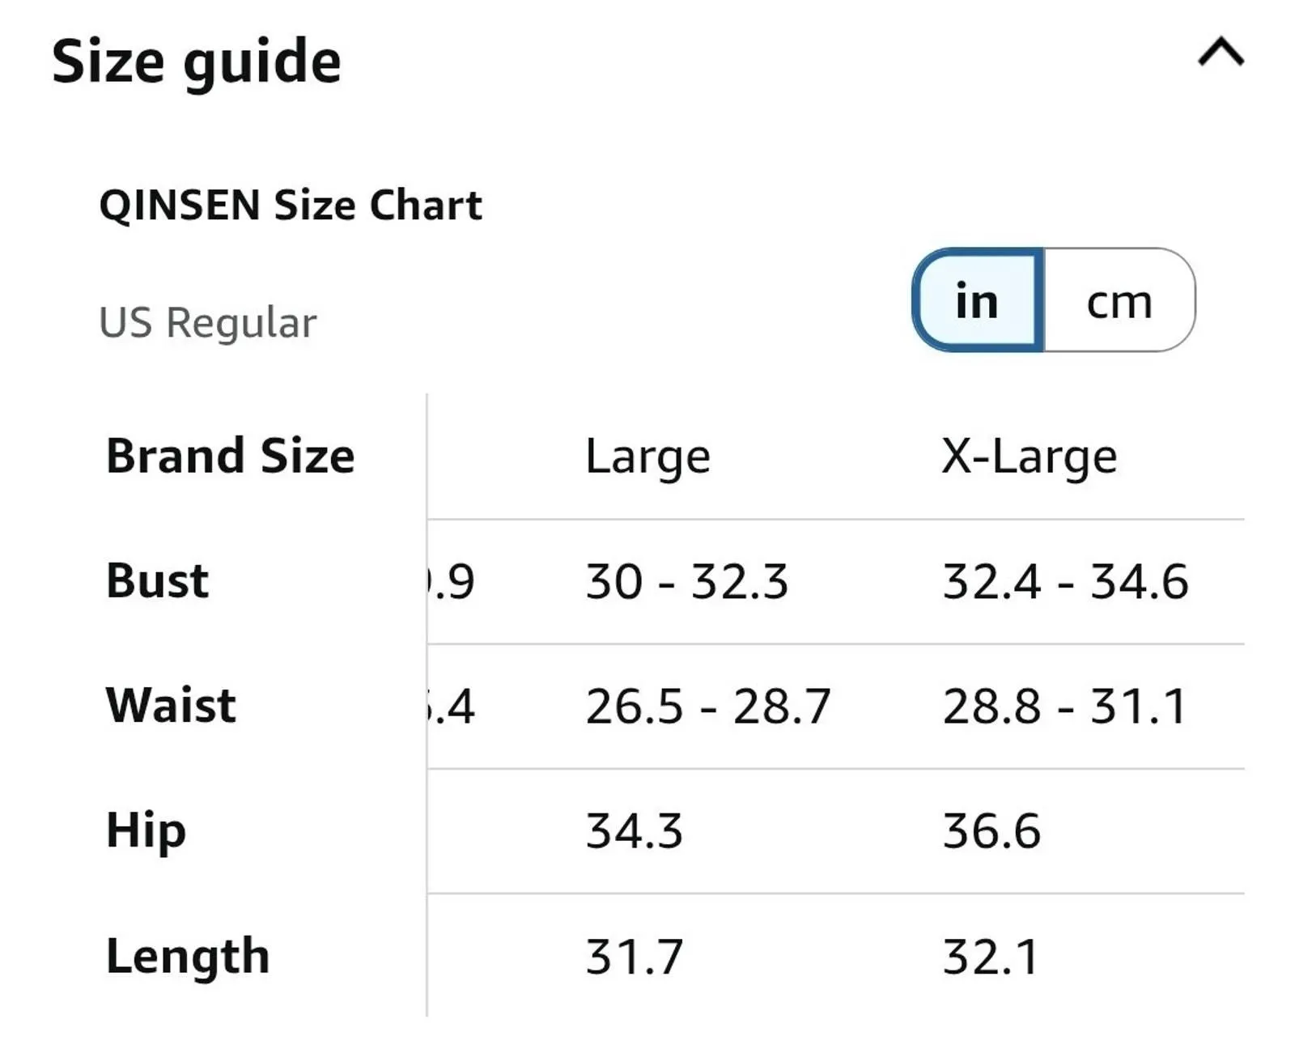The height and width of the screenshot is (1053, 1295).
Task: Select X-Large hip value 36.6
Action: coord(991,831)
